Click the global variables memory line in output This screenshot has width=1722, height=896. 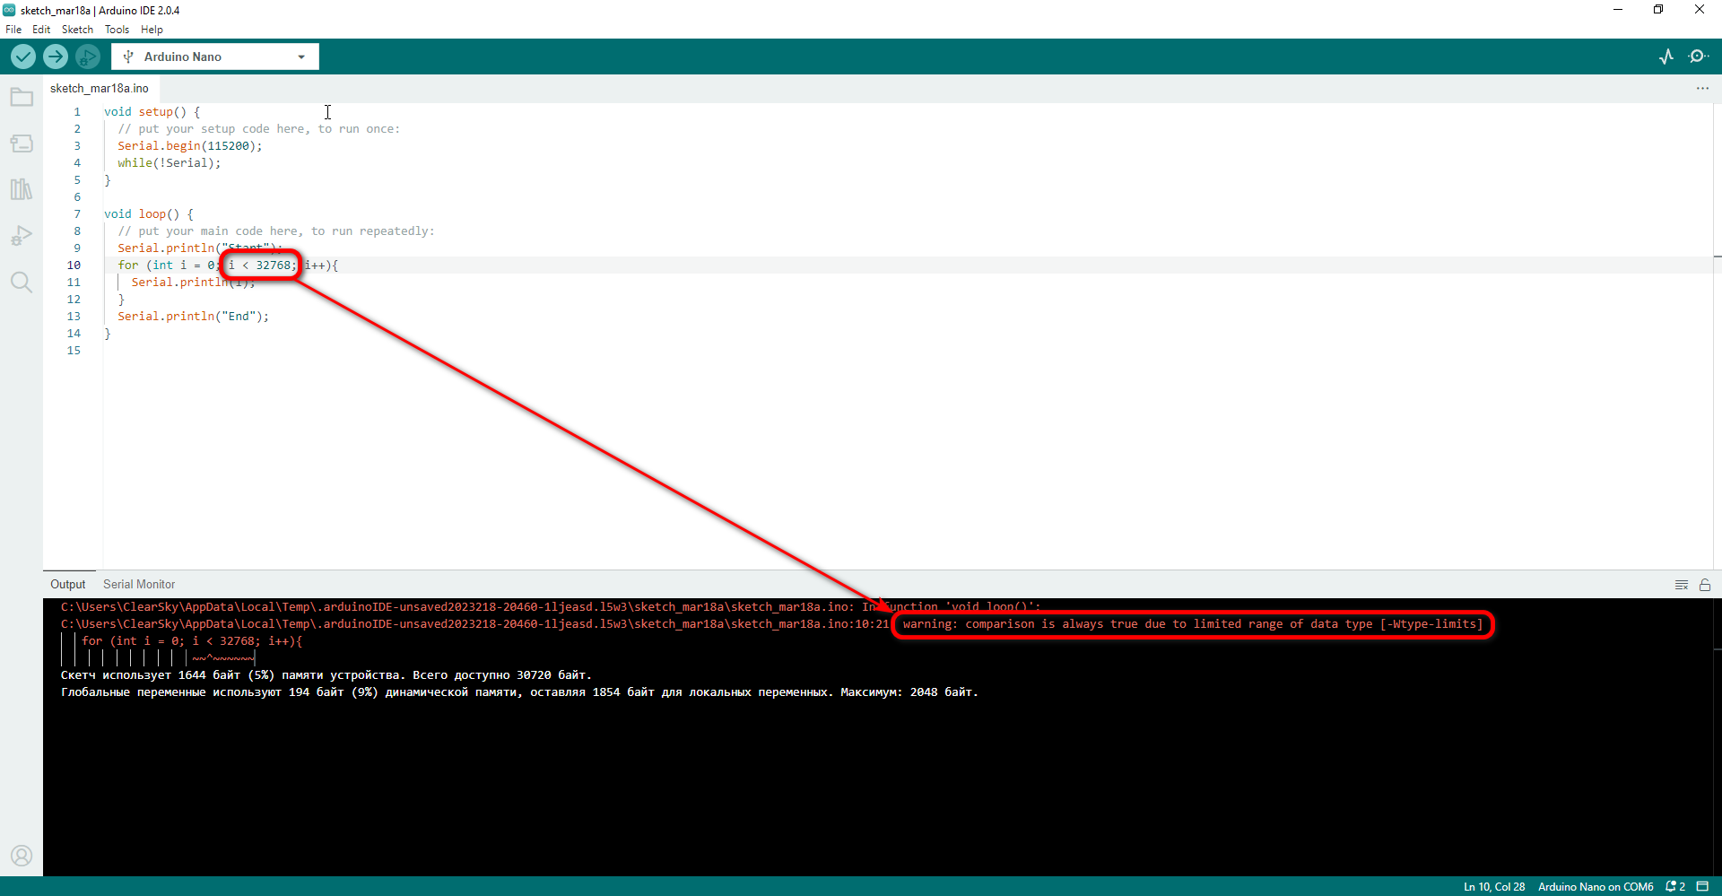[x=519, y=692]
